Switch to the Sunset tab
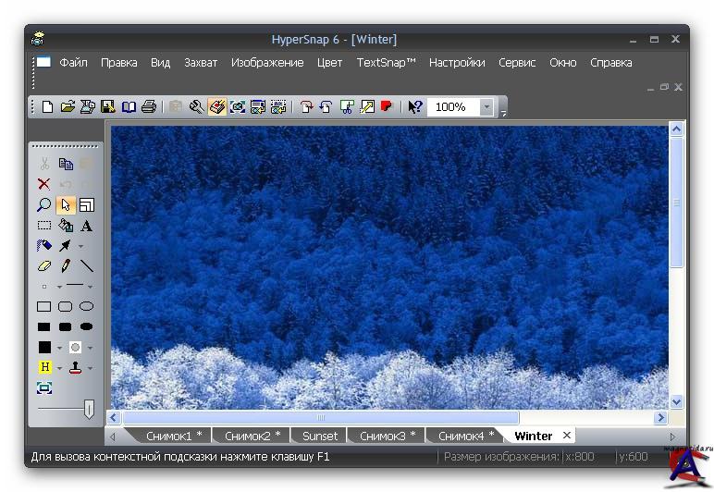 tap(320, 436)
